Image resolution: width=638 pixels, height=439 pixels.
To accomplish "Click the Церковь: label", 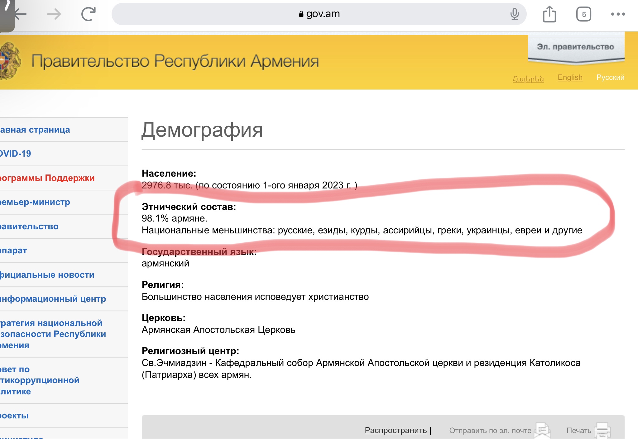I will pyautogui.click(x=164, y=318).
